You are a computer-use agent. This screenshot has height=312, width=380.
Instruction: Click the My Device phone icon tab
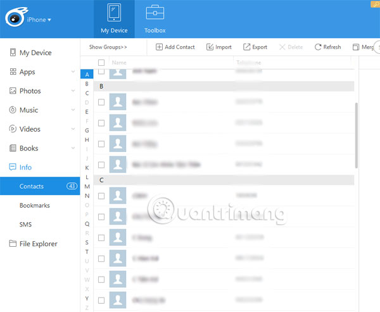tap(114, 13)
